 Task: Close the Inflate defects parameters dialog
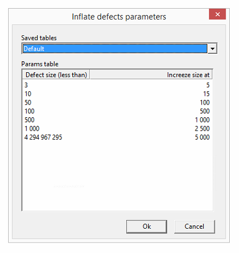click(x=218, y=14)
